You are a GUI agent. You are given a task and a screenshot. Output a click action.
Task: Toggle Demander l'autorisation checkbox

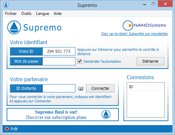click(x=80, y=61)
